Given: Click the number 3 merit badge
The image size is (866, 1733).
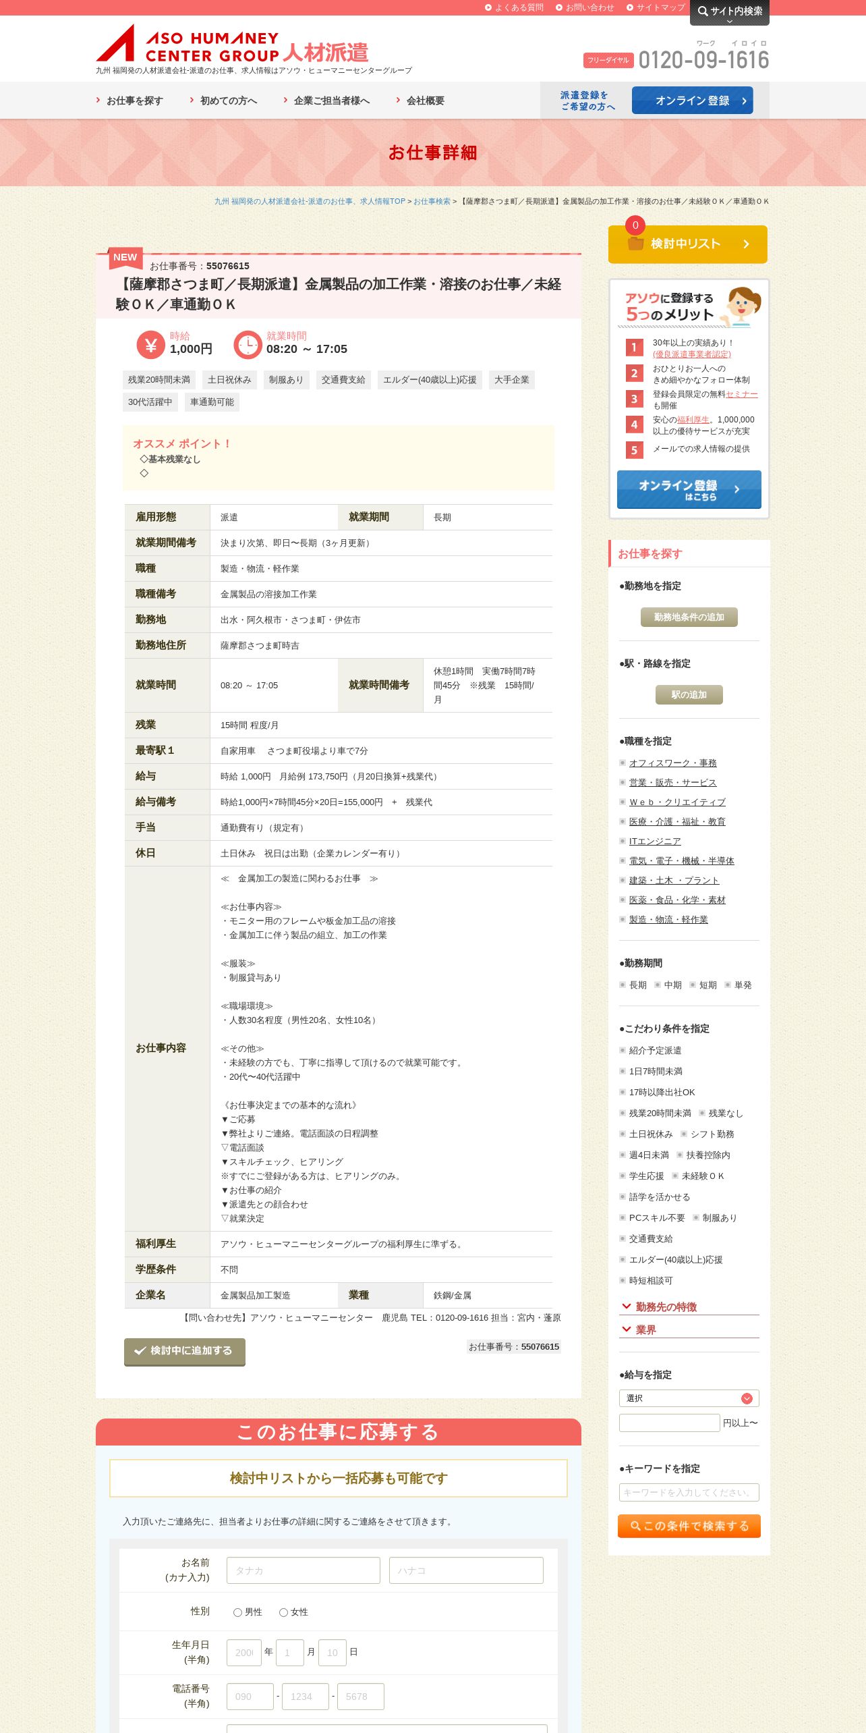Looking at the screenshot, I should click(x=634, y=399).
